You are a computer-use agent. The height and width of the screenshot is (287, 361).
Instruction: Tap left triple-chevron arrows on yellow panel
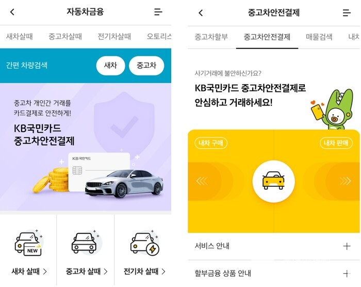202,181
